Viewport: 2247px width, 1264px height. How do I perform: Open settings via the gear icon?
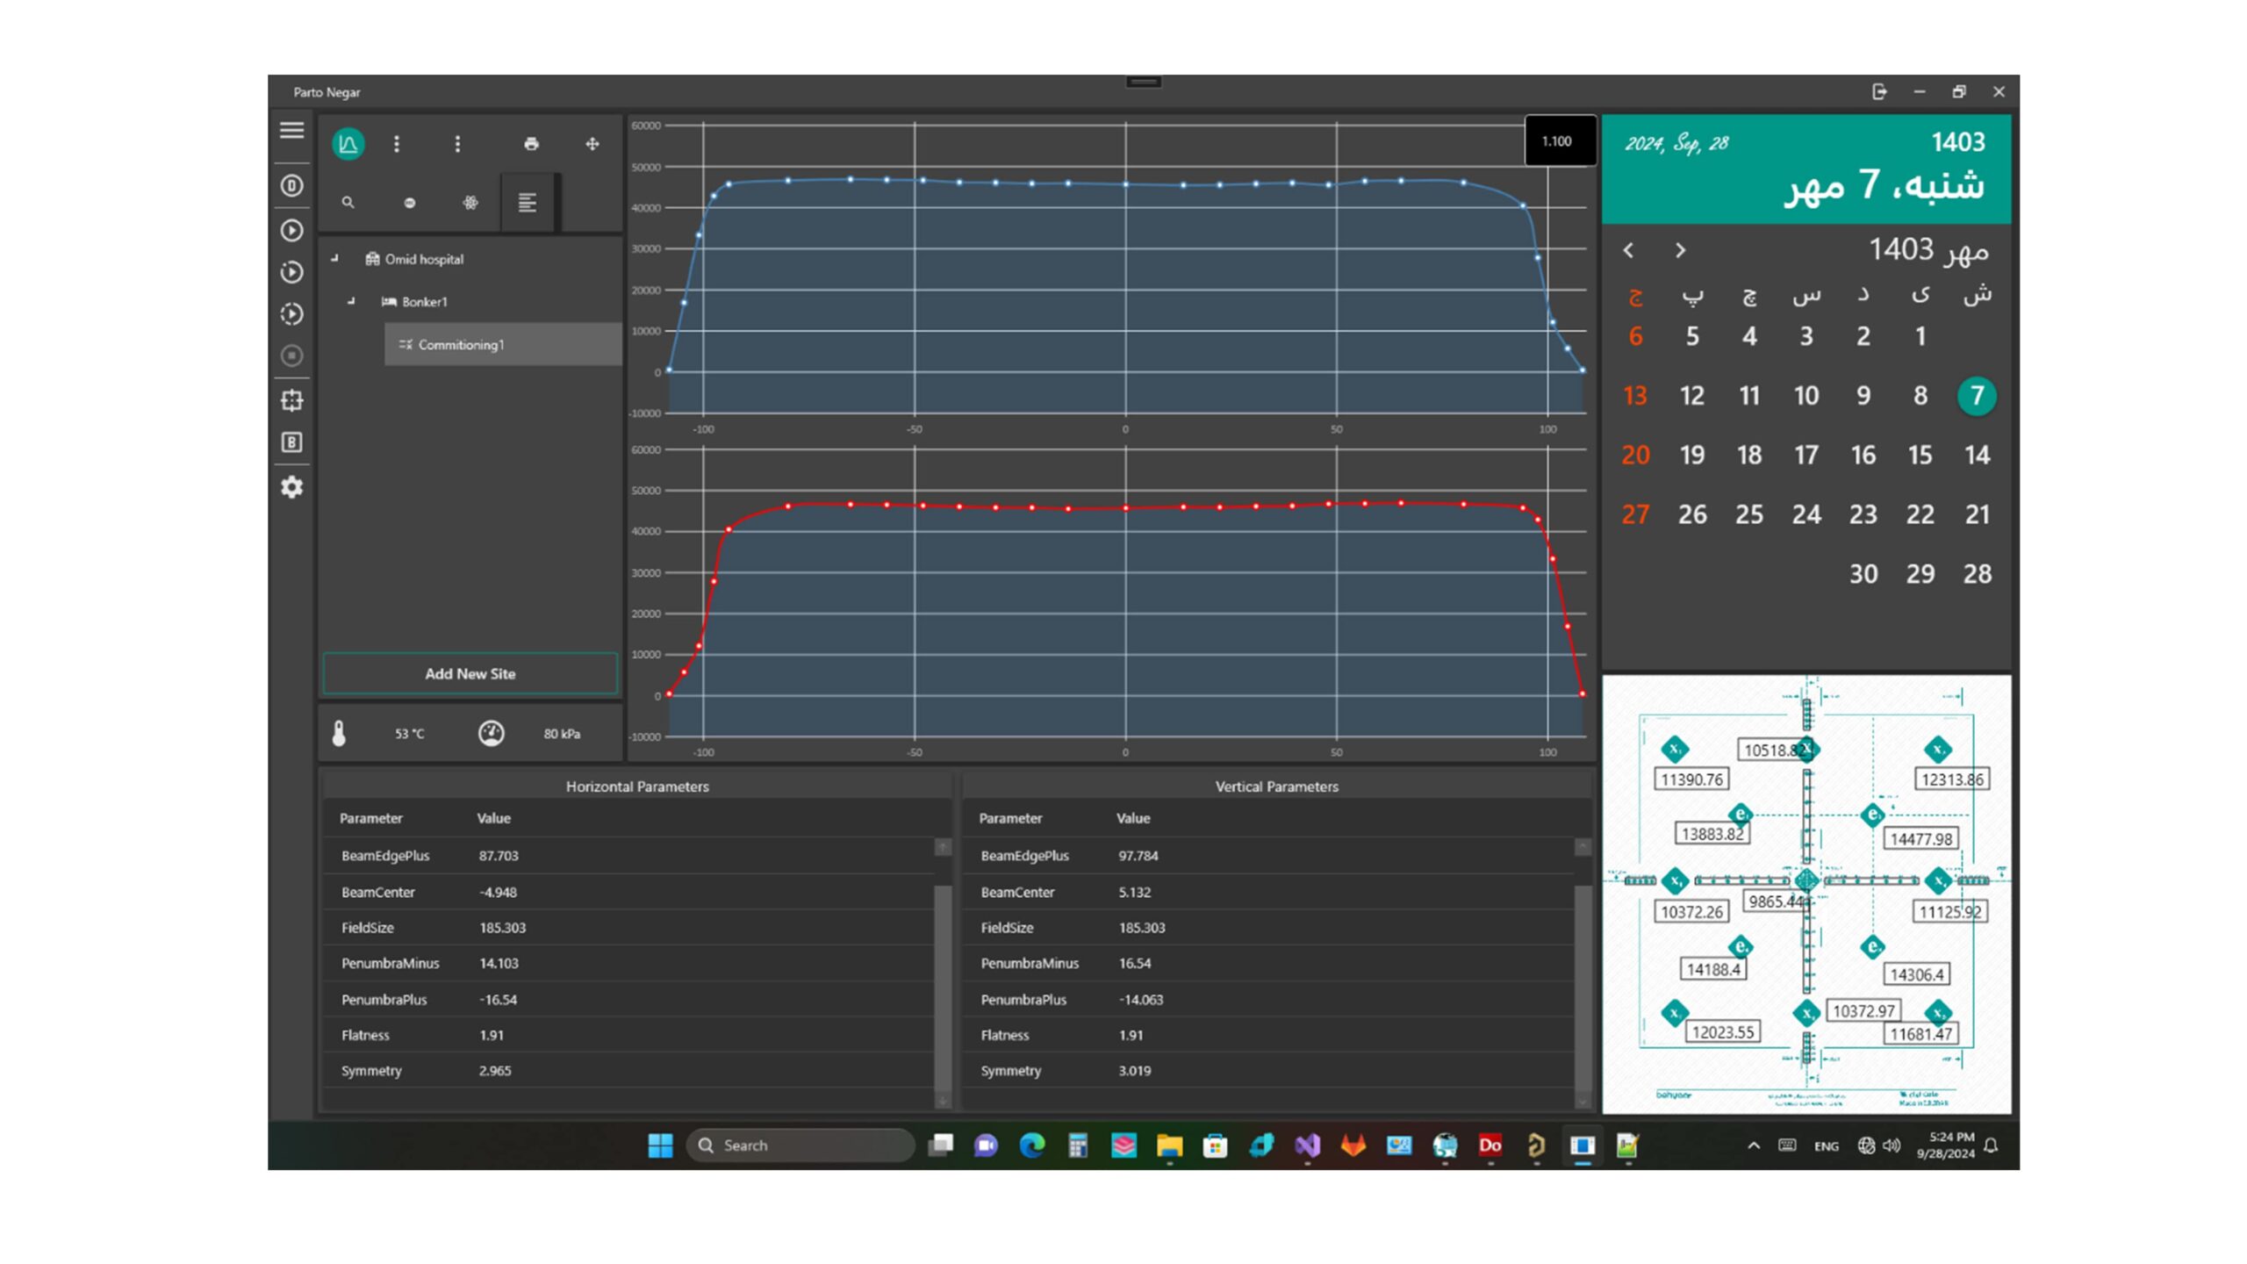pyautogui.click(x=291, y=487)
